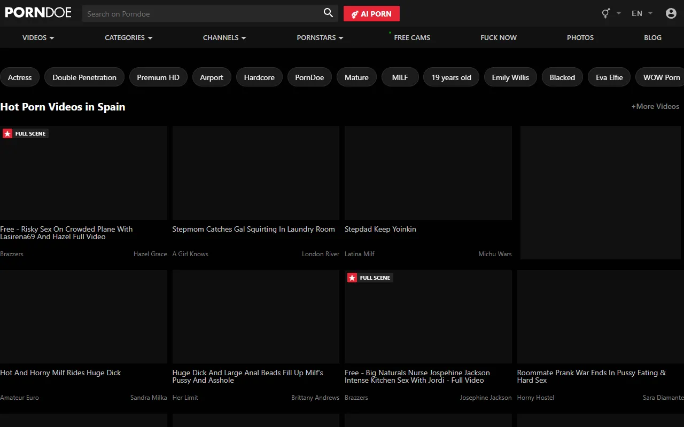
Task: Open the thumbnail above the London River video
Action: pyautogui.click(x=256, y=173)
